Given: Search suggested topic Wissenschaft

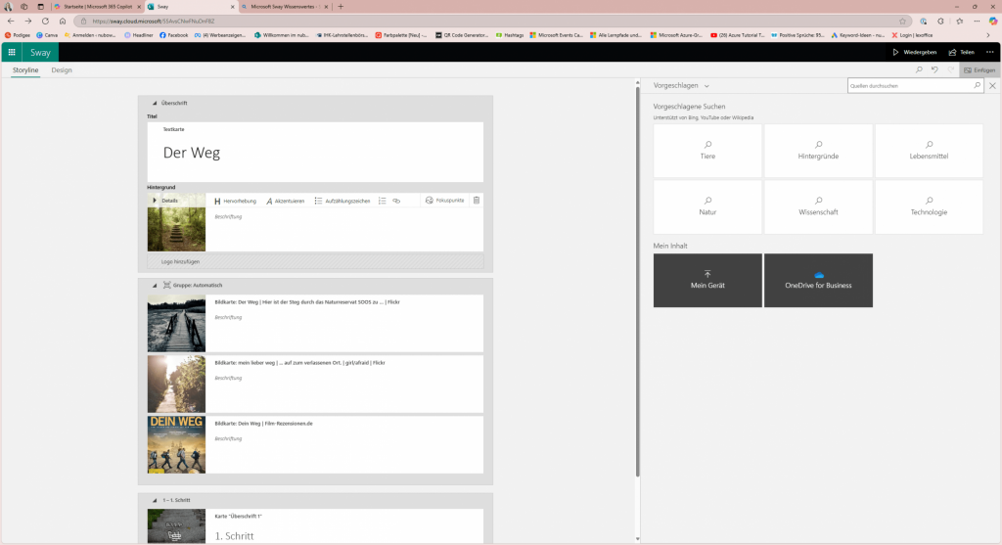Looking at the screenshot, I should pos(818,206).
